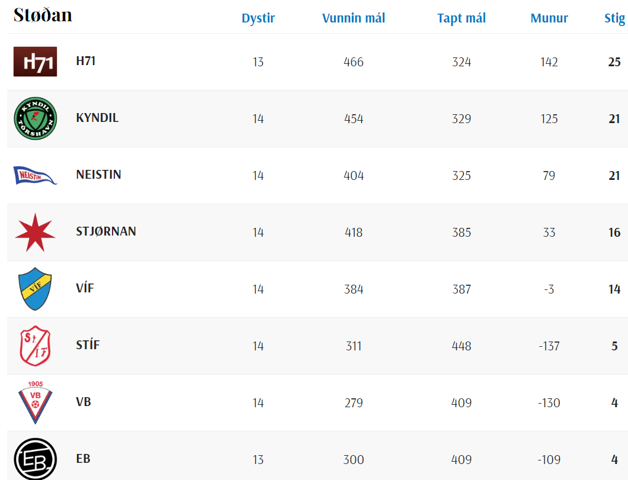Viewport: 628px width, 480px height.
Task: Sort by the Stig column header
Action: coord(615,18)
